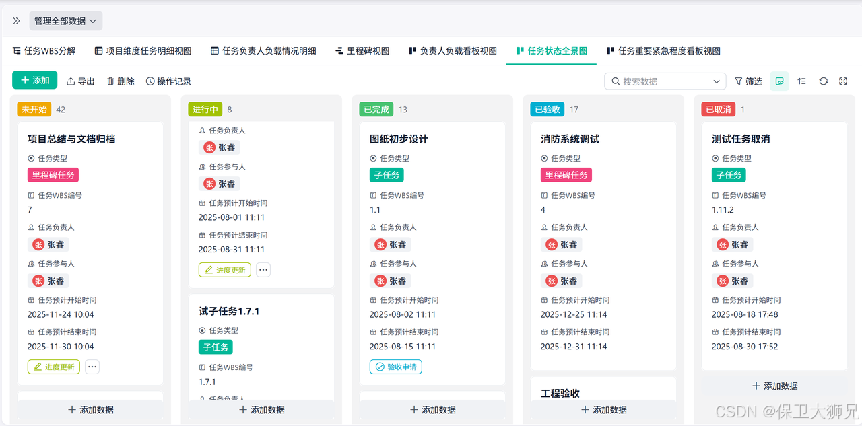This screenshot has width=862, height=426.
Task: Open 项目总结与文档归档 card title
Action: point(71,139)
